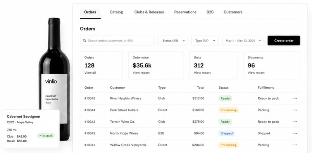Open the May 1 – May 12, 2025 date range
This screenshot has width=312, height=153.
(x=243, y=41)
